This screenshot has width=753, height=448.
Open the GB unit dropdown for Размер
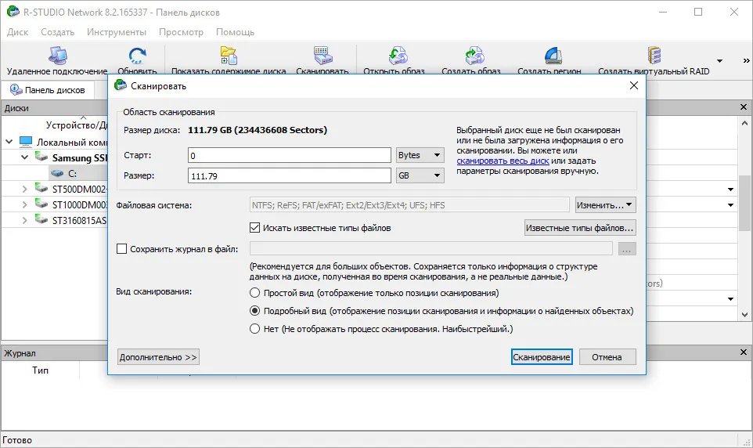[420, 175]
